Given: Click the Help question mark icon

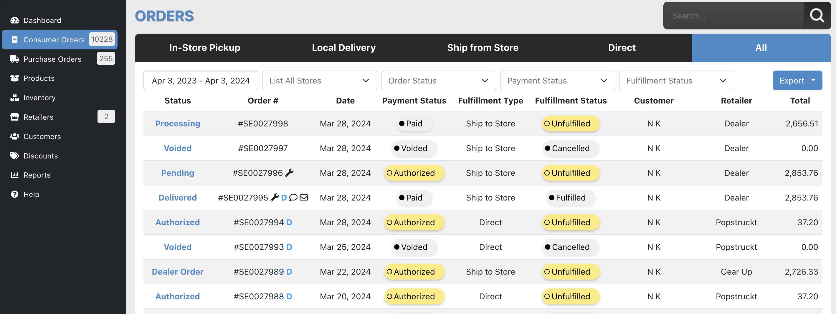Looking at the screenshot, I should (15, 194).
